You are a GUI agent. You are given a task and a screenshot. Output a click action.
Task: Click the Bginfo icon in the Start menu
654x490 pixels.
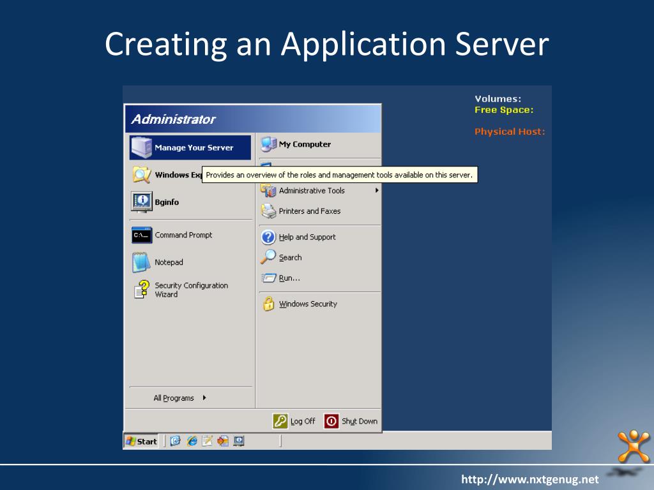point(142,202)
